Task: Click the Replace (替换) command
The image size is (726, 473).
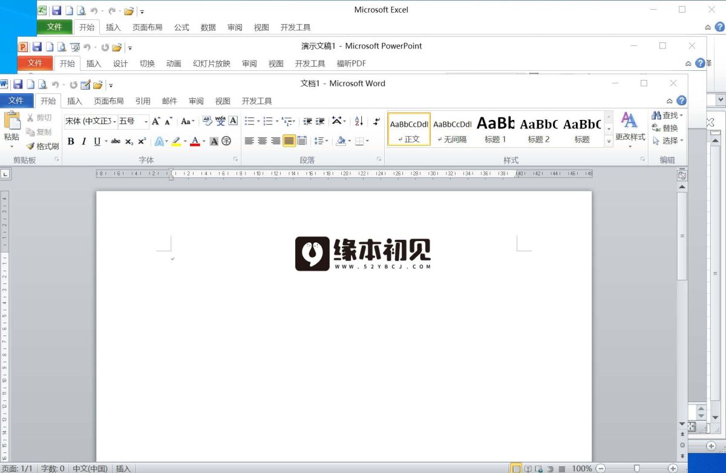Action: pyautogui.click(x=665, y=128)
